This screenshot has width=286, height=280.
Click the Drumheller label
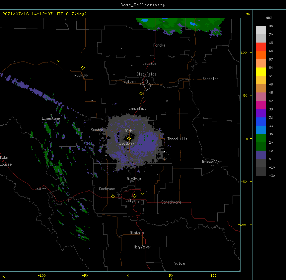(212, 162)
